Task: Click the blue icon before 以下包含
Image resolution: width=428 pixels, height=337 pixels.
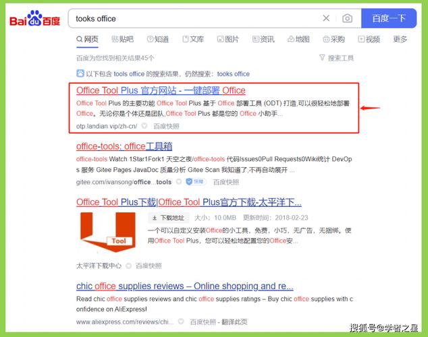Action: tap(80, 73)
